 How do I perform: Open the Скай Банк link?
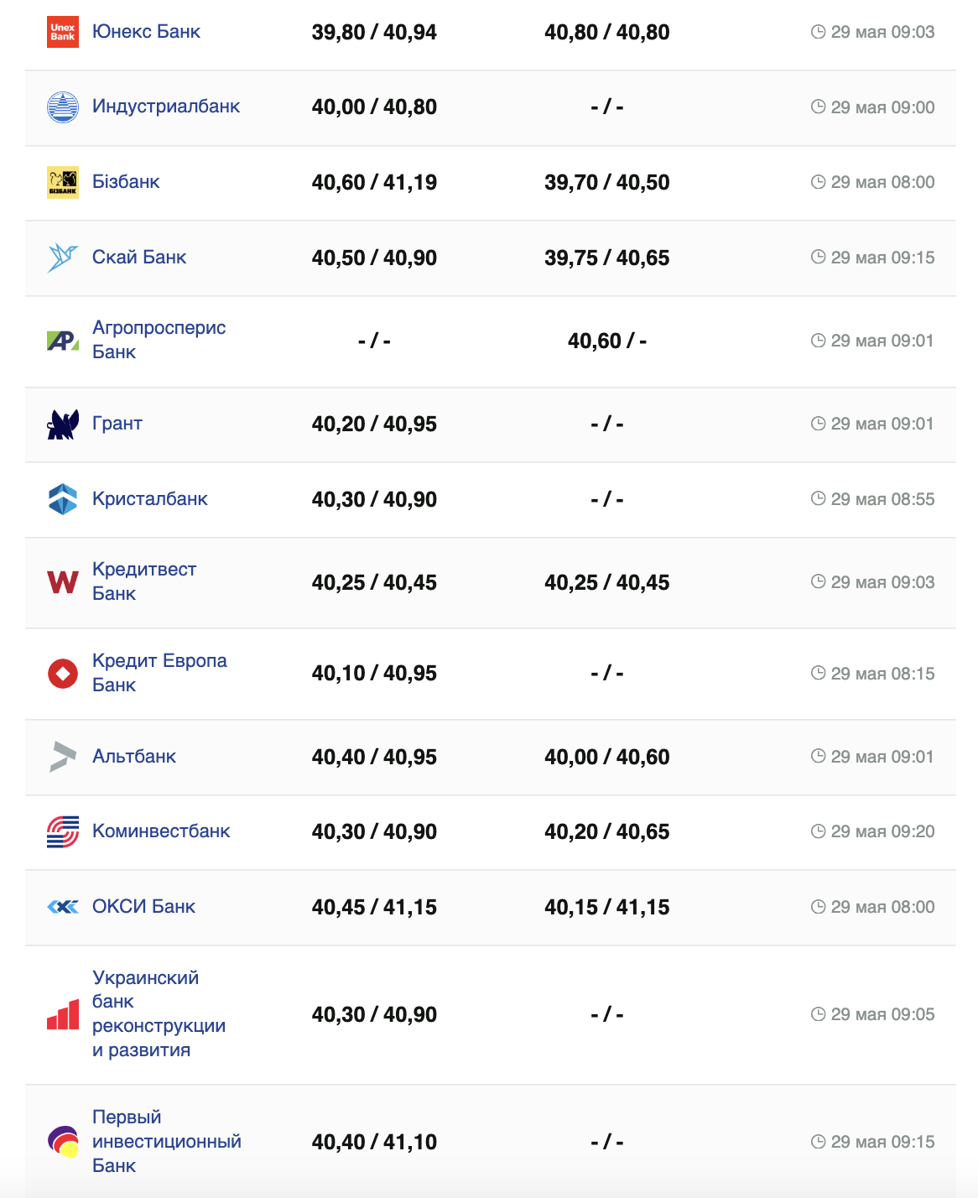(x=139, y=258)
